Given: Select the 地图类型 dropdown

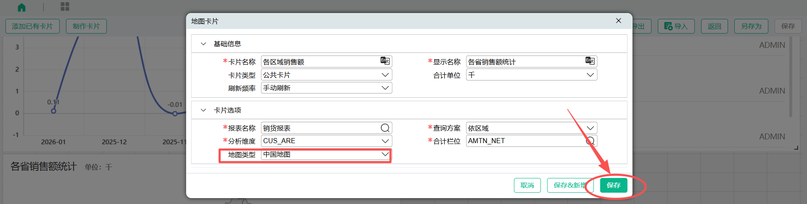Looking at the screenshot, I should [x=326, y=154].
